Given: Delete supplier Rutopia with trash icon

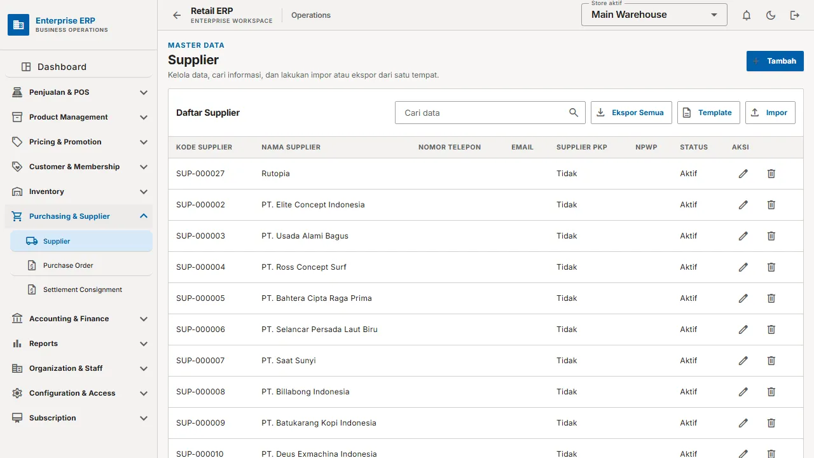Looking at the screenshot, I should [x=771, y=174].
